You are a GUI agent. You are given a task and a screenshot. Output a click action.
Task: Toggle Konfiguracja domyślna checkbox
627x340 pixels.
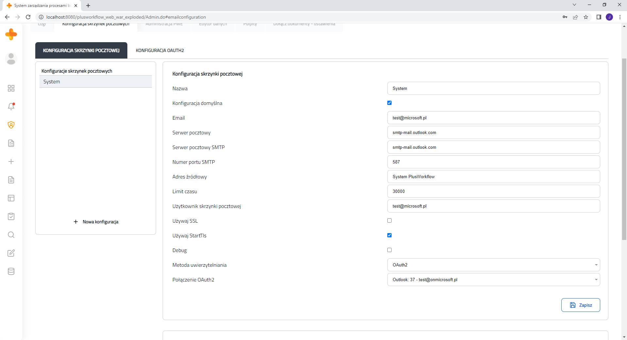coord(389,103)
